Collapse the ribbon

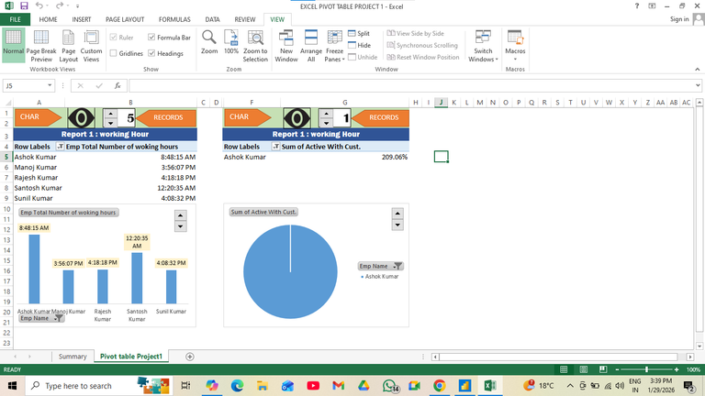(698, 69)
